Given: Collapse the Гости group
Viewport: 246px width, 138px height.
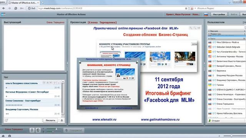Looking at the screenshot, I should tap(209, 38).
